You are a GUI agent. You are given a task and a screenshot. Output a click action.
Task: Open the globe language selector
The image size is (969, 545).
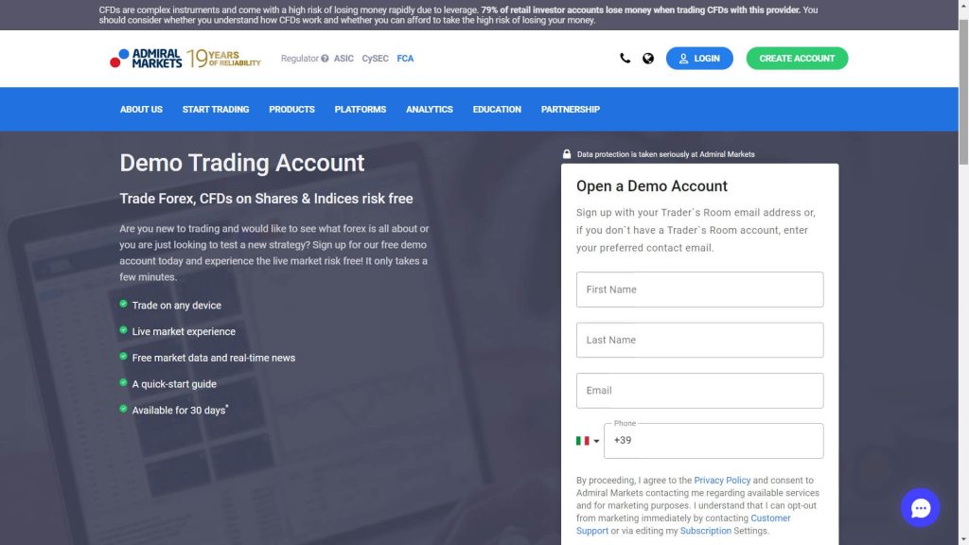(x=647, y=58)
